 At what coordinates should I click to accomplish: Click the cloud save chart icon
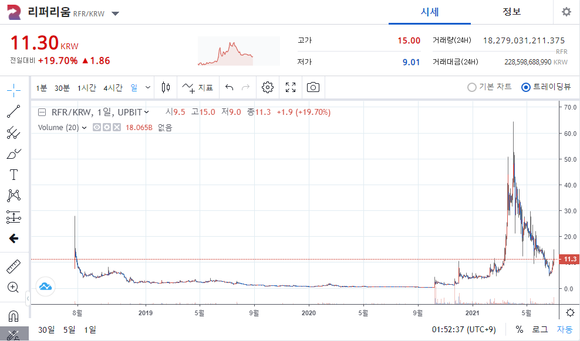46,287
